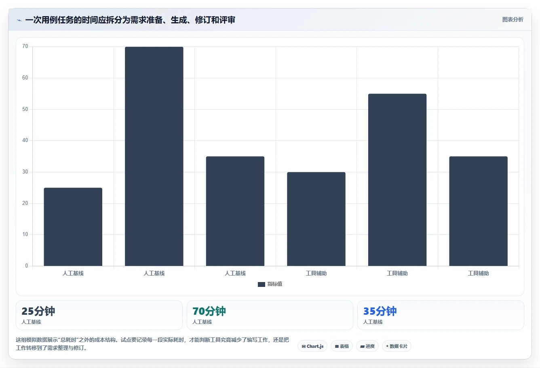Click the heading text 一次用例任务的时间应拆分为需求准备、生成、修订和评审
Viewport: 540px width, 368px height.
pyautogui.click(x=130, y=20)
